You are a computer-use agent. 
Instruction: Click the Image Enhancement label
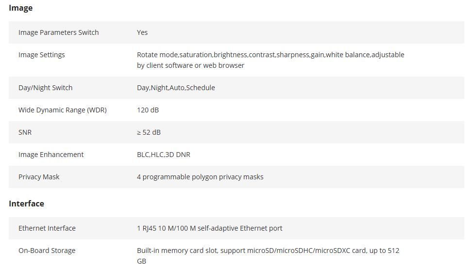[51, 155]
